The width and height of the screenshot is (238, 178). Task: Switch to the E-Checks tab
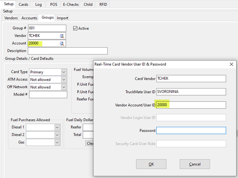tap(71, 4)
